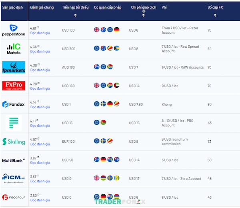Open the fpmarkets broker logo
Viewport: 240px width, 208px height.
point(14,67)
